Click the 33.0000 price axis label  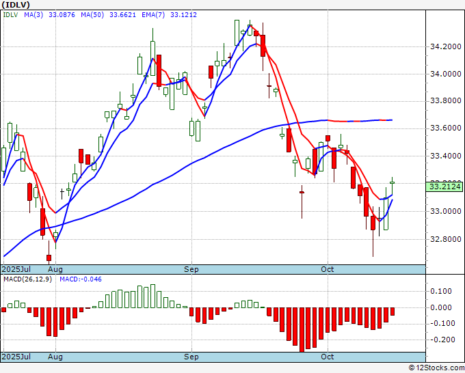(x=446, y=211)
